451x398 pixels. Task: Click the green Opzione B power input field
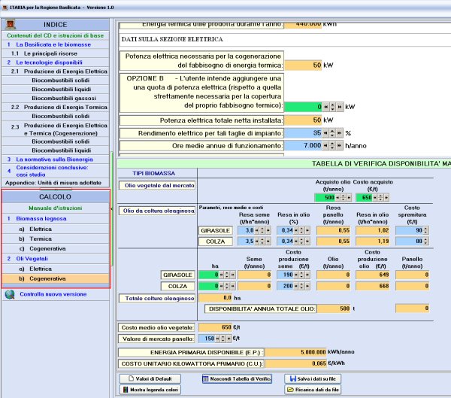(303, 107)
